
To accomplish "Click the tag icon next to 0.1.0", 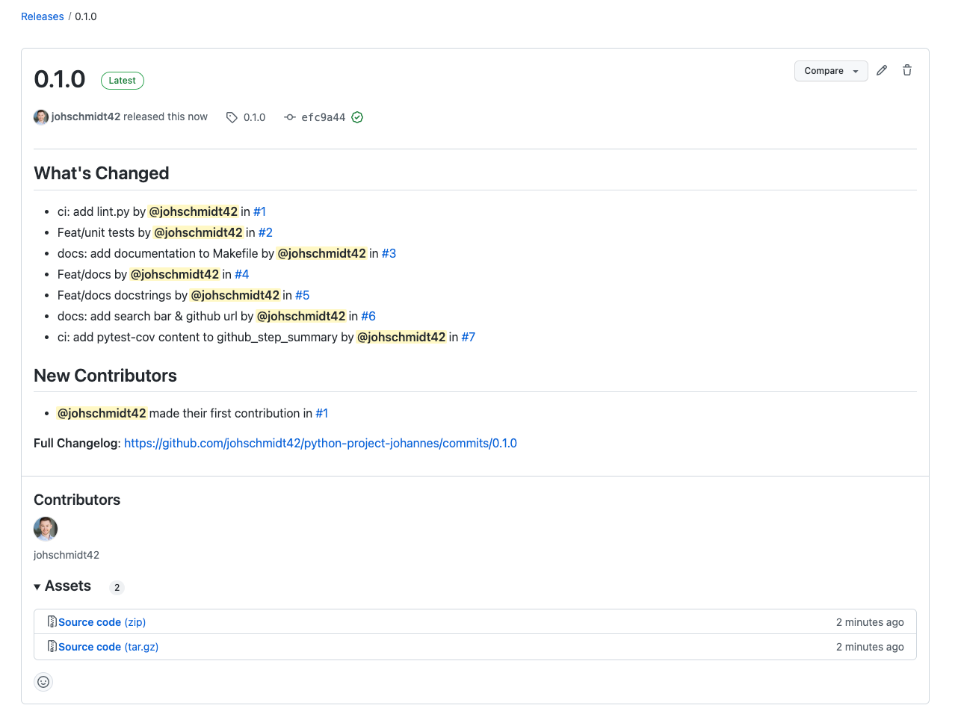I will pos(232,117).
